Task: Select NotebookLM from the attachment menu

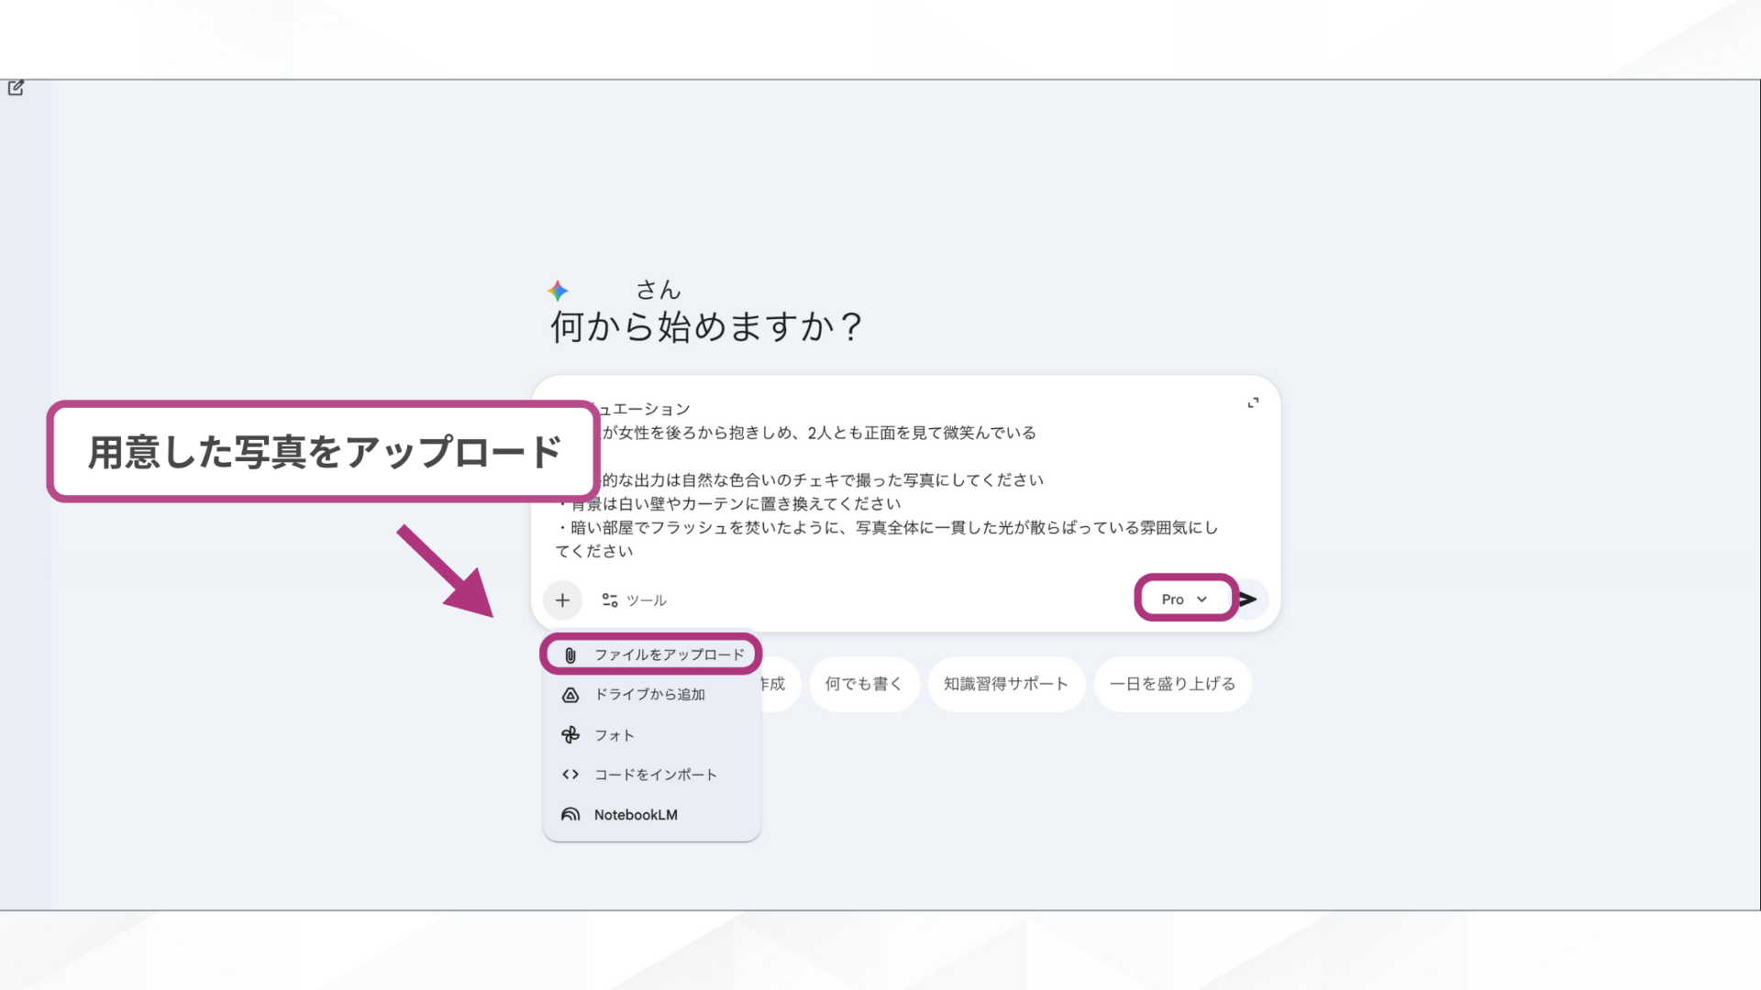Action: point(636,814)
